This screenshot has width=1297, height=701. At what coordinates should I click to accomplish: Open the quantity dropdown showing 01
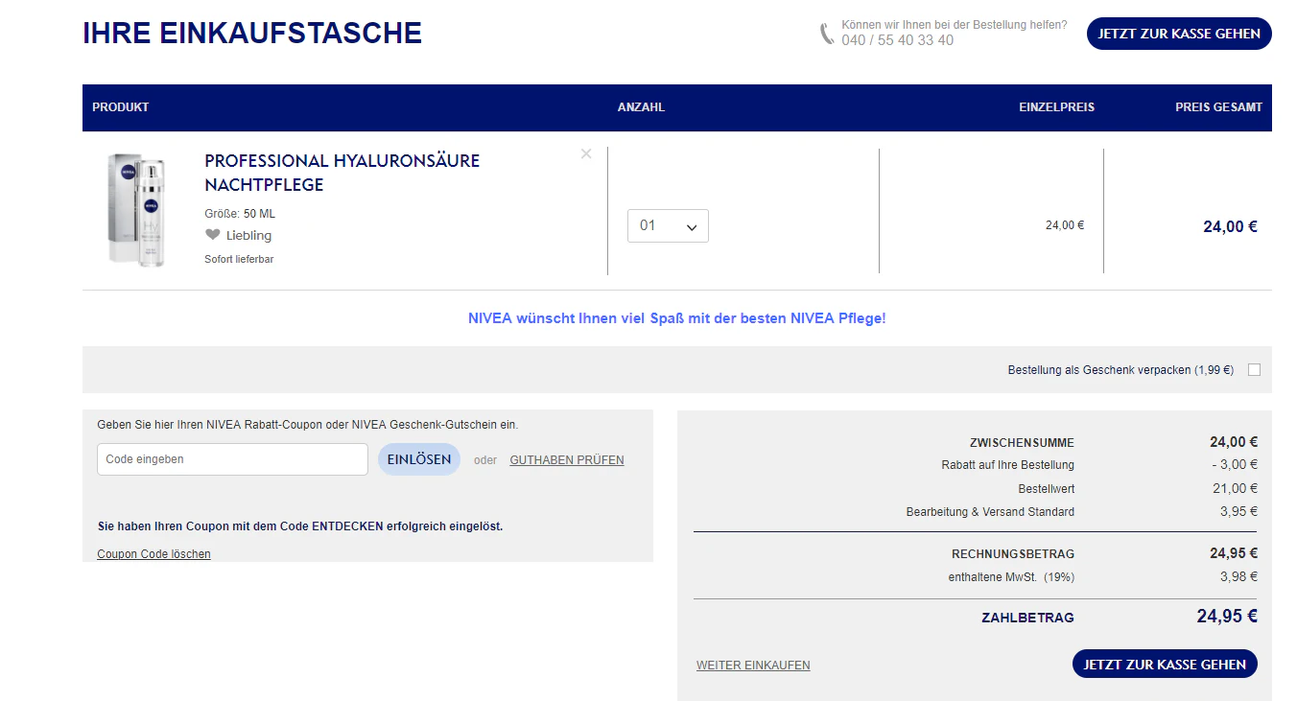point(668,225)
